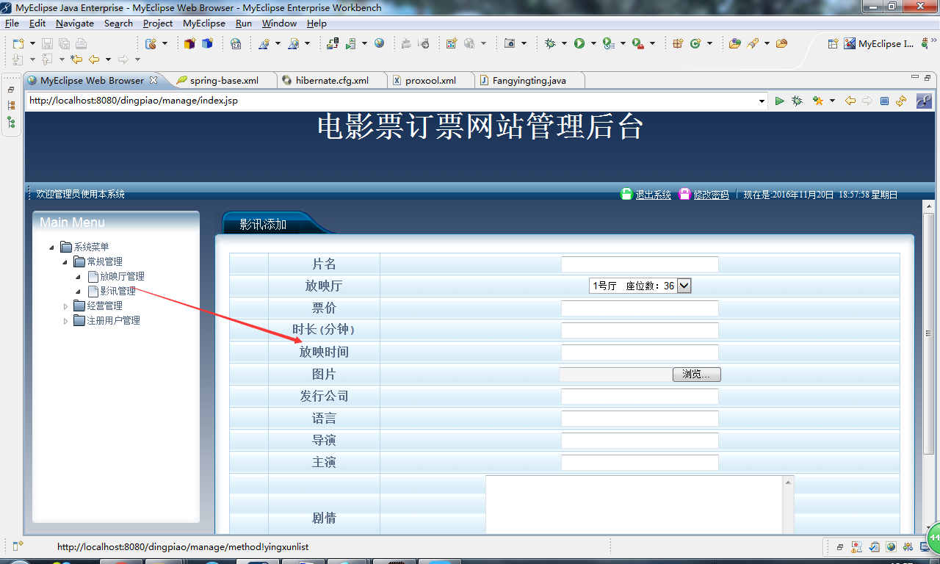
Task: Click the blue box server icon
Action: [x=207, y=44]
